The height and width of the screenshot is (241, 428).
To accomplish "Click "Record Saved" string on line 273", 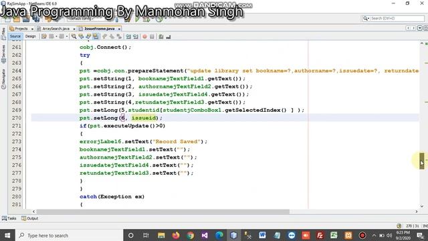I will click(x=177, y=141).
